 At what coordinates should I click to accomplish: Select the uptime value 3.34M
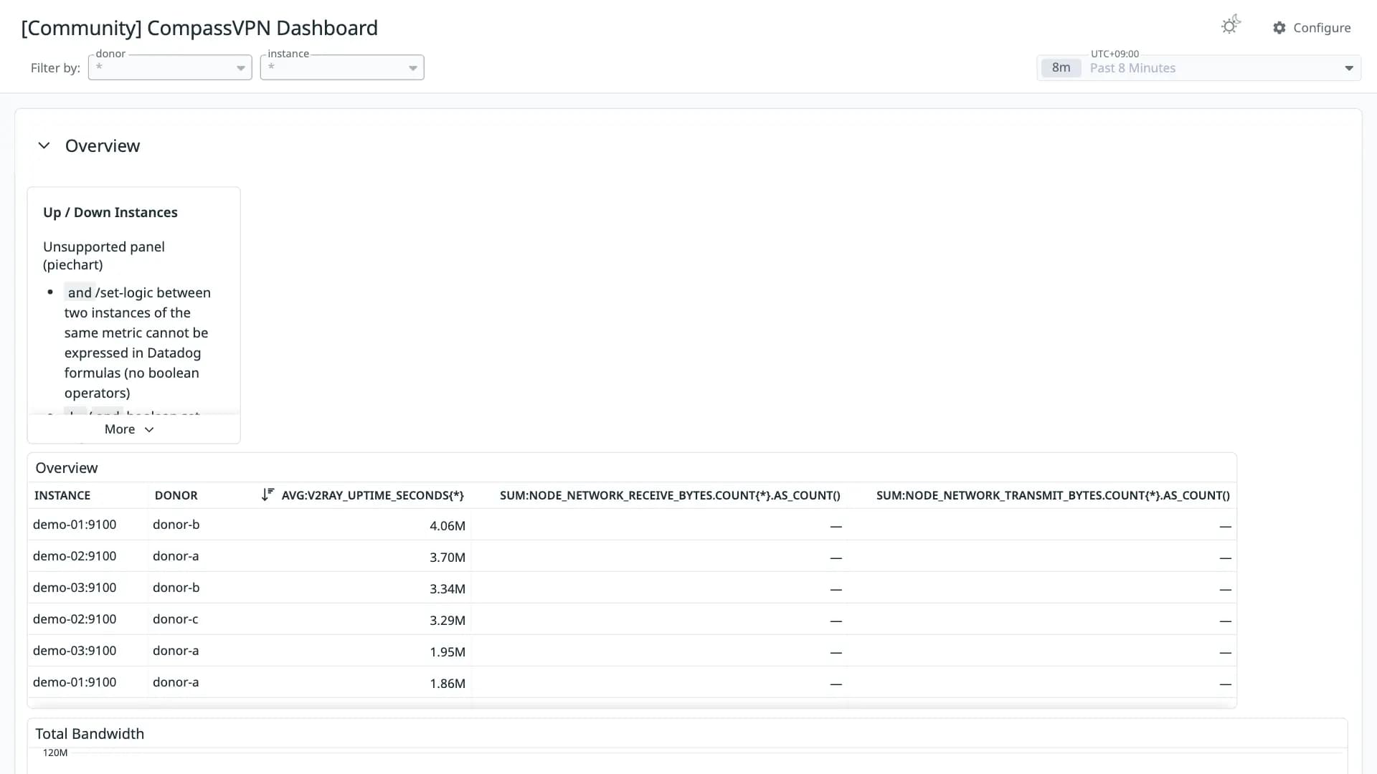(x=448, y=588)
